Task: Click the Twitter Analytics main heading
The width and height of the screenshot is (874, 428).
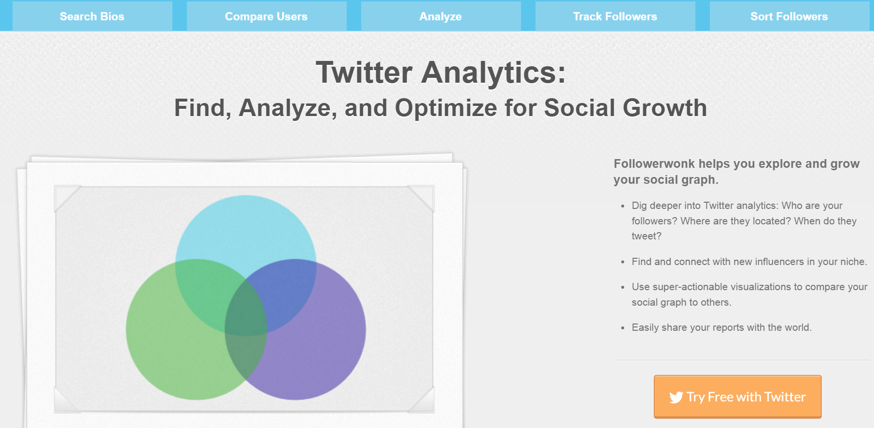Action: point(441,73)
